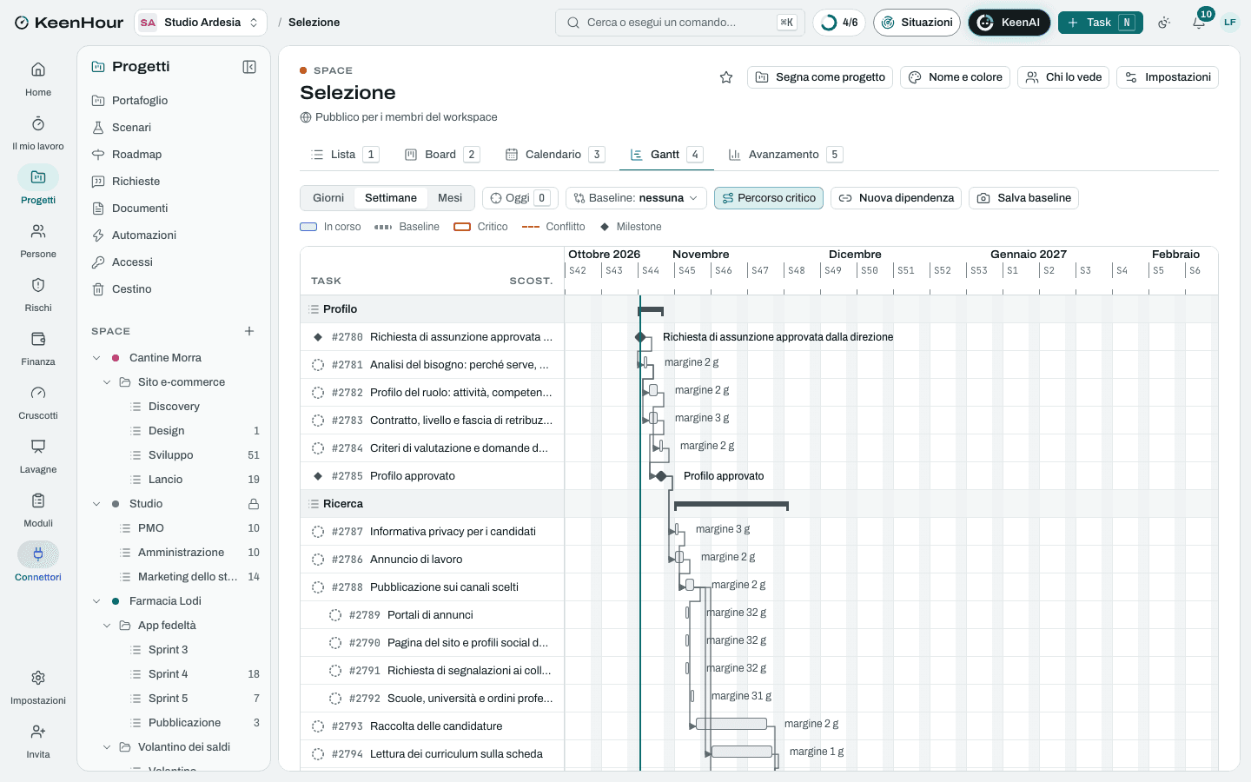Toggle theme icon next to Task button

pyautogui.click(x=1164, y=23)
